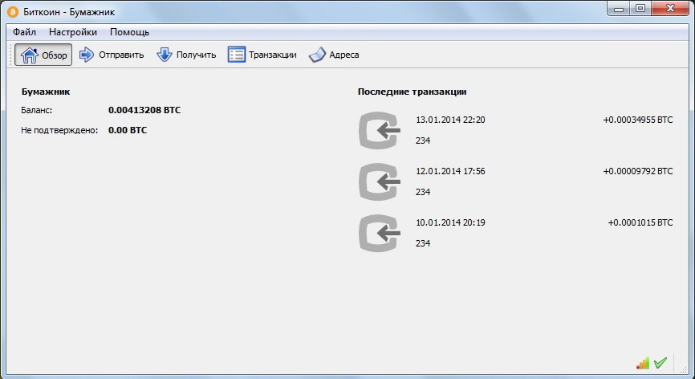The width and height of the screenshot is (695, 379).
Task: Select the unconfirmed value 0.00 BTC
Action: coord(128,130)
